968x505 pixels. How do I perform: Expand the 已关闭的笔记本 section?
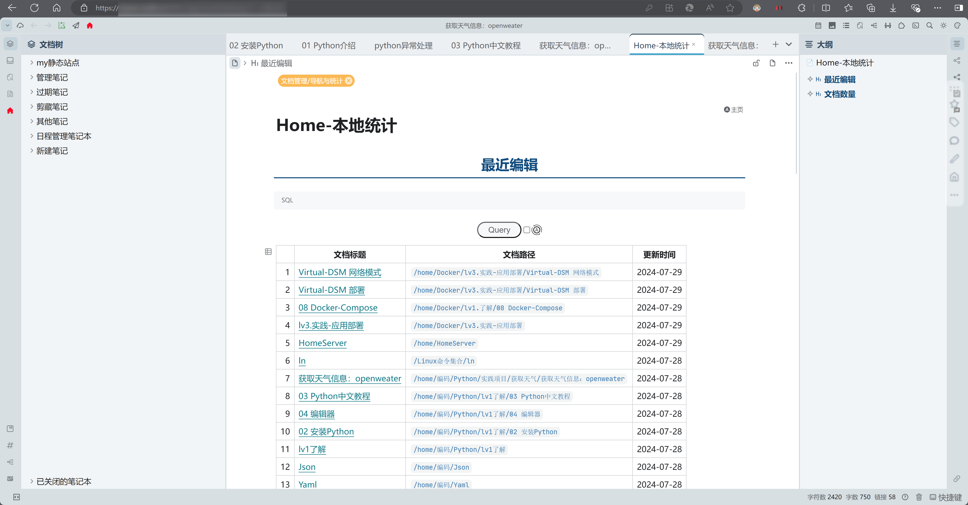click(32, 481)
